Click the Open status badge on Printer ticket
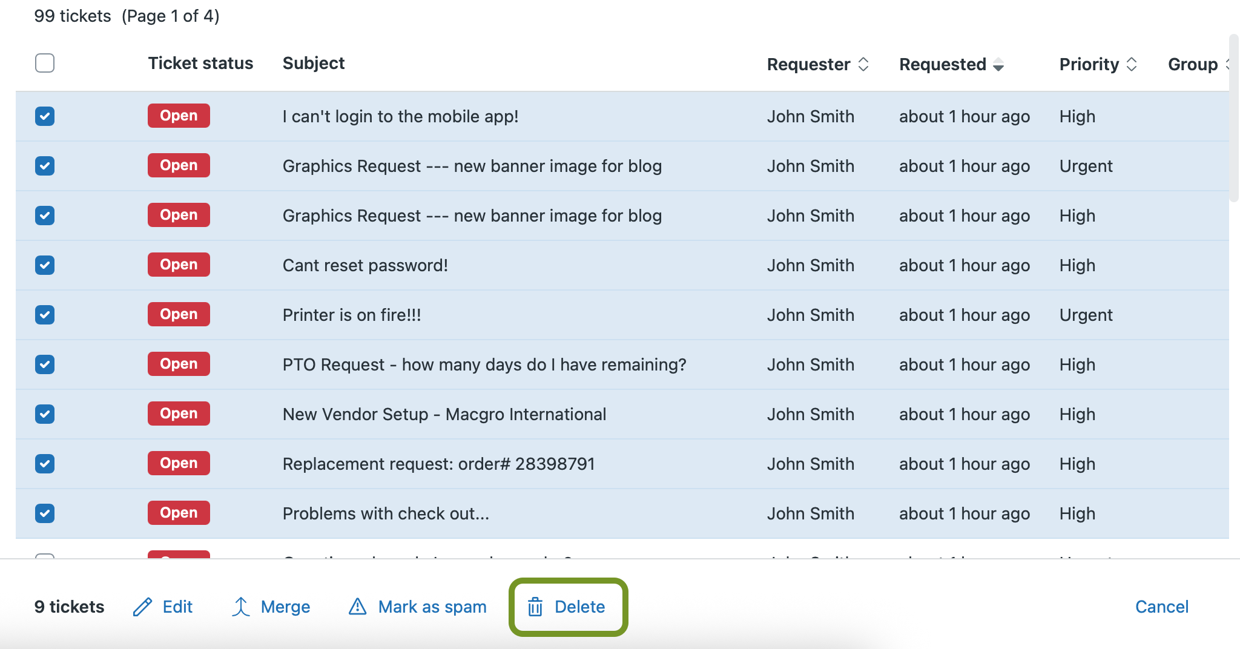1240x649 pixels. click(178, 314)
